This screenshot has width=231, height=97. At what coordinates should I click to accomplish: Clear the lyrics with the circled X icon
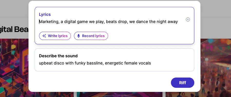coord(188,19)
